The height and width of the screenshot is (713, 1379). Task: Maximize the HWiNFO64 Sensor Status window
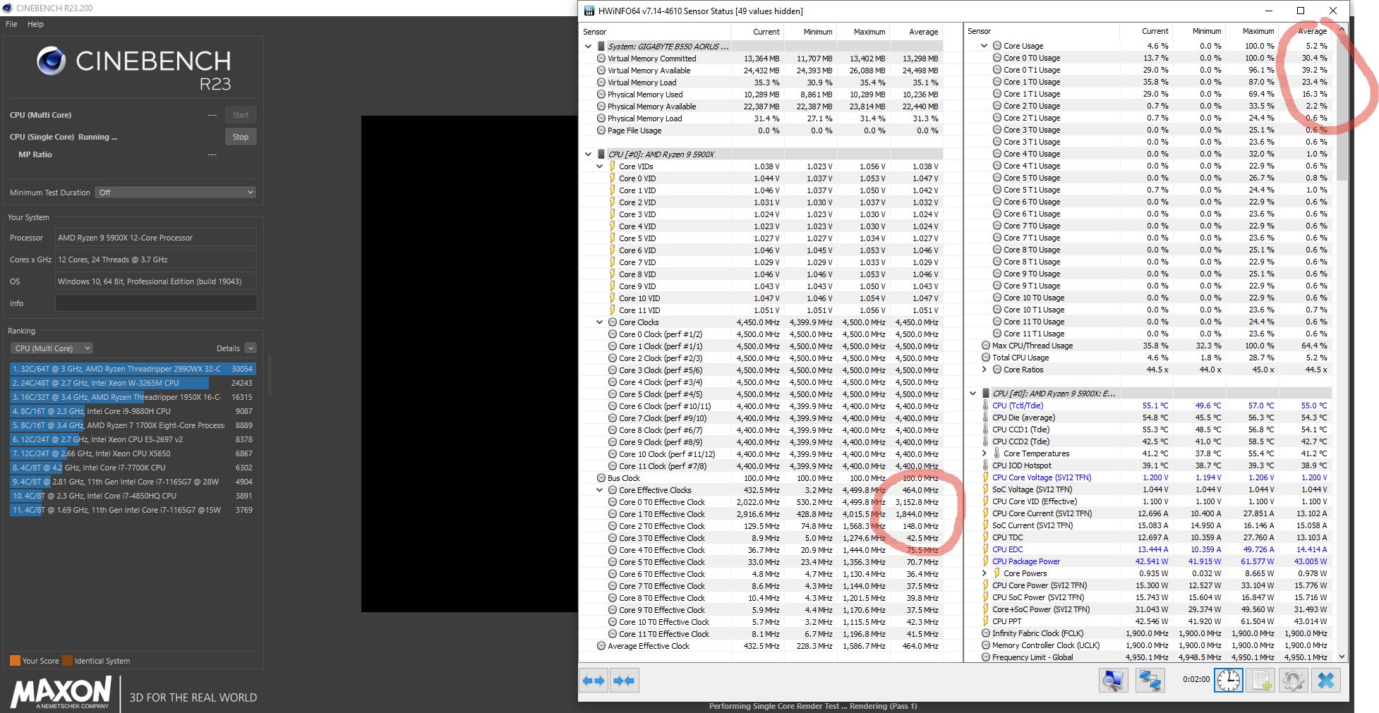tap(1301, 11)
